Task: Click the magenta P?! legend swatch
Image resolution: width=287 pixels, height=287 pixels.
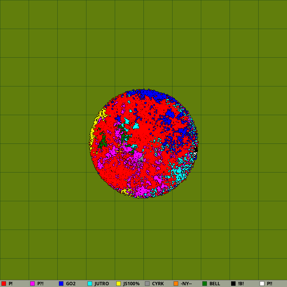Action: [32, 284]
